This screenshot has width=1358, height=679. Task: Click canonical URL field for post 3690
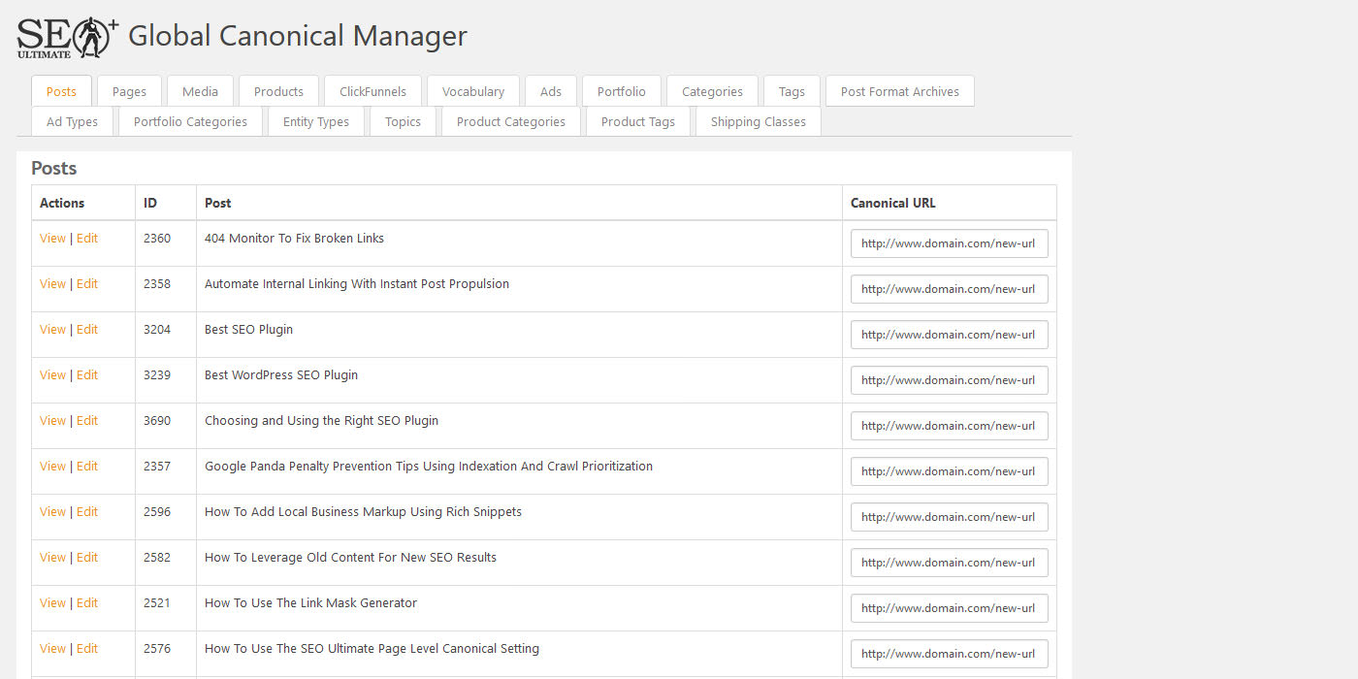949,426
